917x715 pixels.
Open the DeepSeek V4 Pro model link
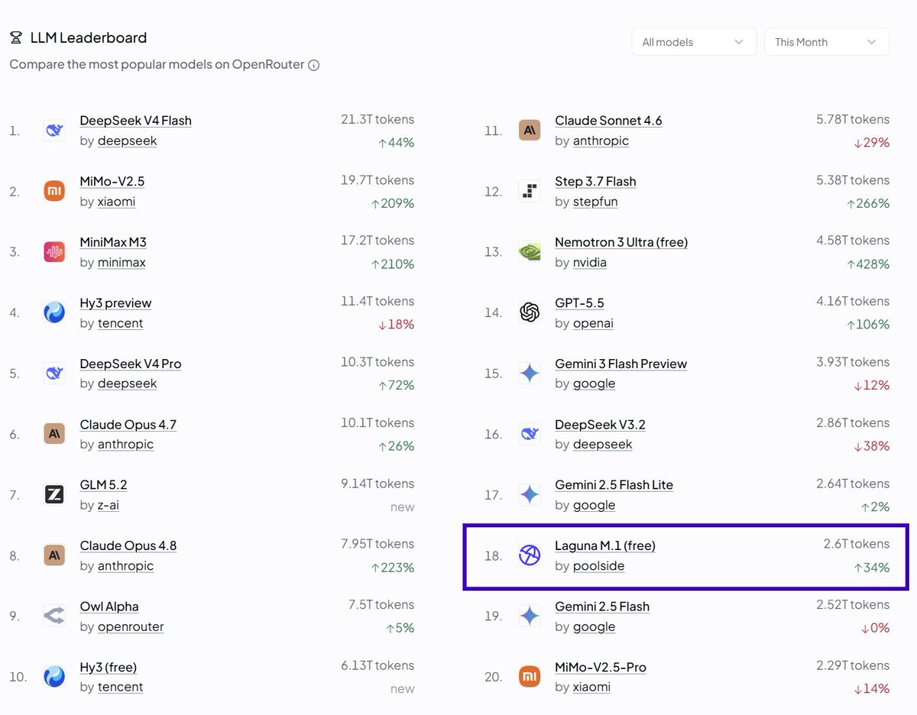pyautogui.click(x=131, y=364)
